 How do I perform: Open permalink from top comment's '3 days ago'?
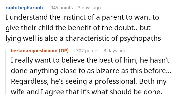click(x=89, y=8)
